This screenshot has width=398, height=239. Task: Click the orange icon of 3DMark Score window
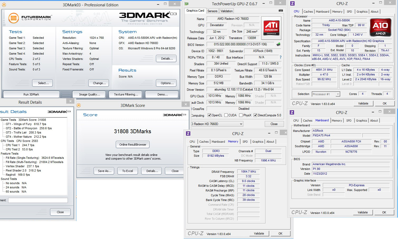78,105
